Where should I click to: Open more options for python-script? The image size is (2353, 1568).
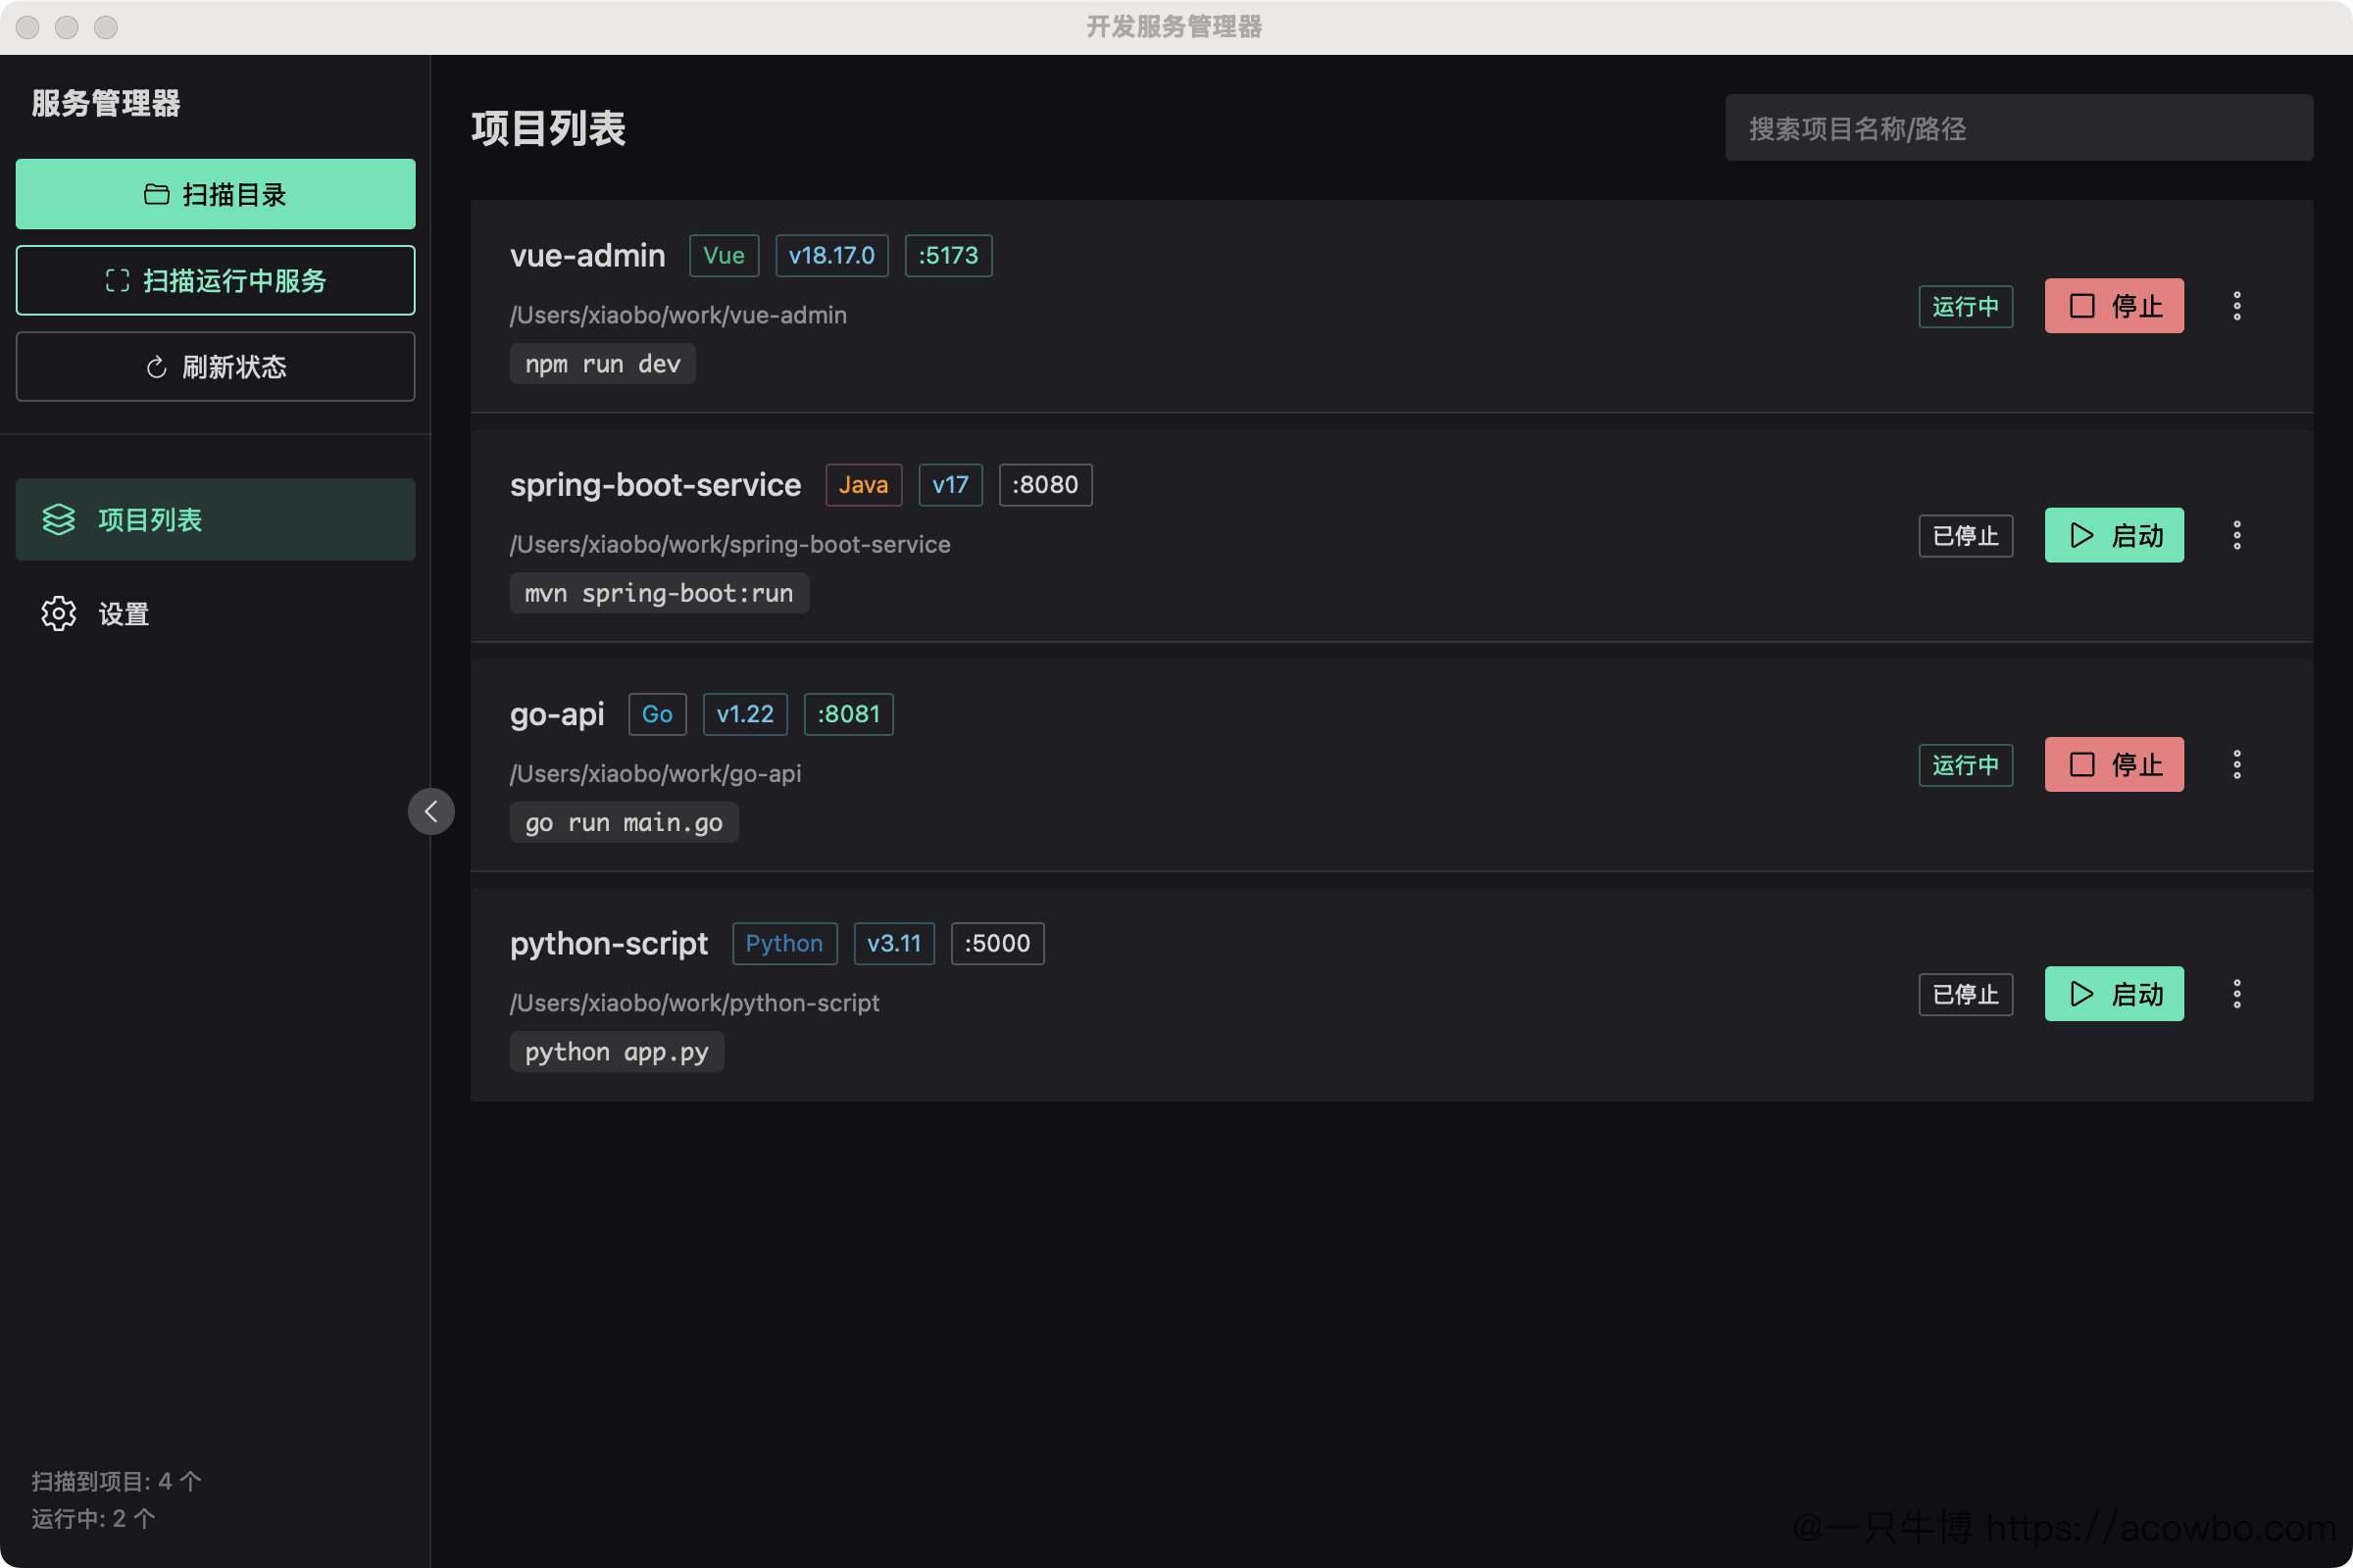point(2237,994)
